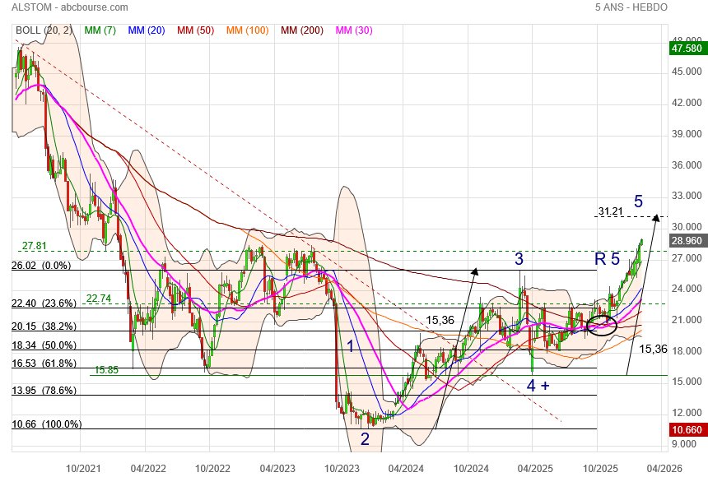Click the 10/2023 date on time axis

(x=341, y=466)
